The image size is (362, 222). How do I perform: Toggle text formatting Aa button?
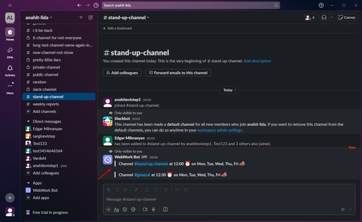pos(116,209)
